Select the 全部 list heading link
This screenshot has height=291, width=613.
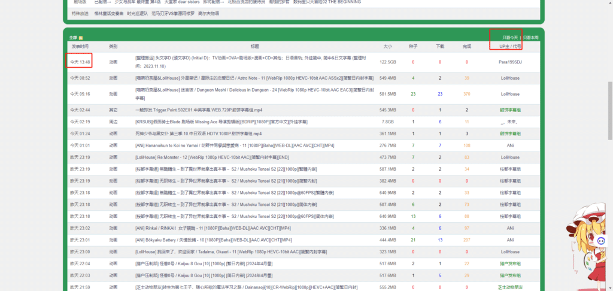[x=73, y=38]
